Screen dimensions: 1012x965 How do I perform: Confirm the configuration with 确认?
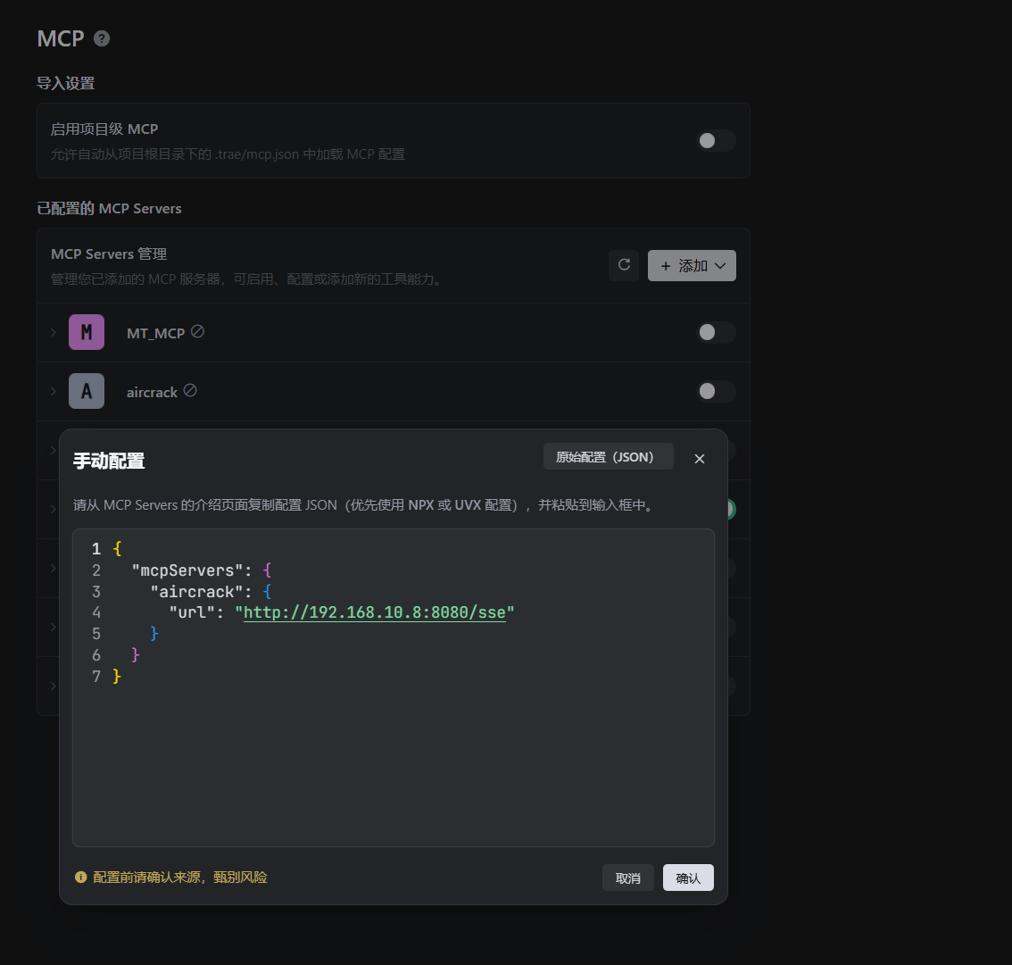[688, 878]
